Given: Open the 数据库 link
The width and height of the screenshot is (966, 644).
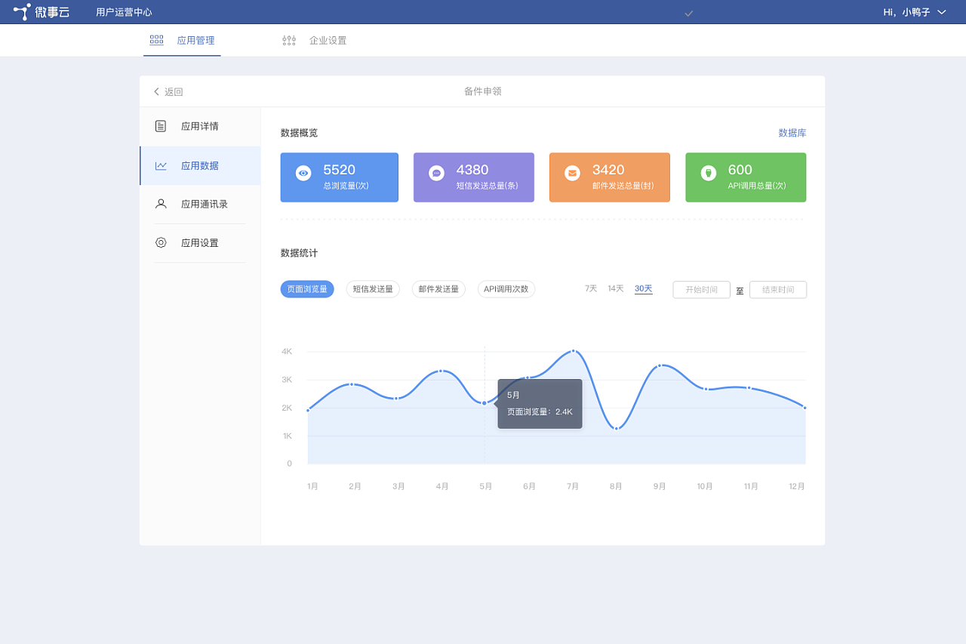Looking at the screenshot, I should pos(792,132).
